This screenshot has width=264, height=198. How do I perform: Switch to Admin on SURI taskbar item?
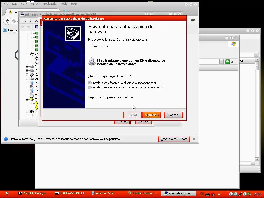[103, 193]
